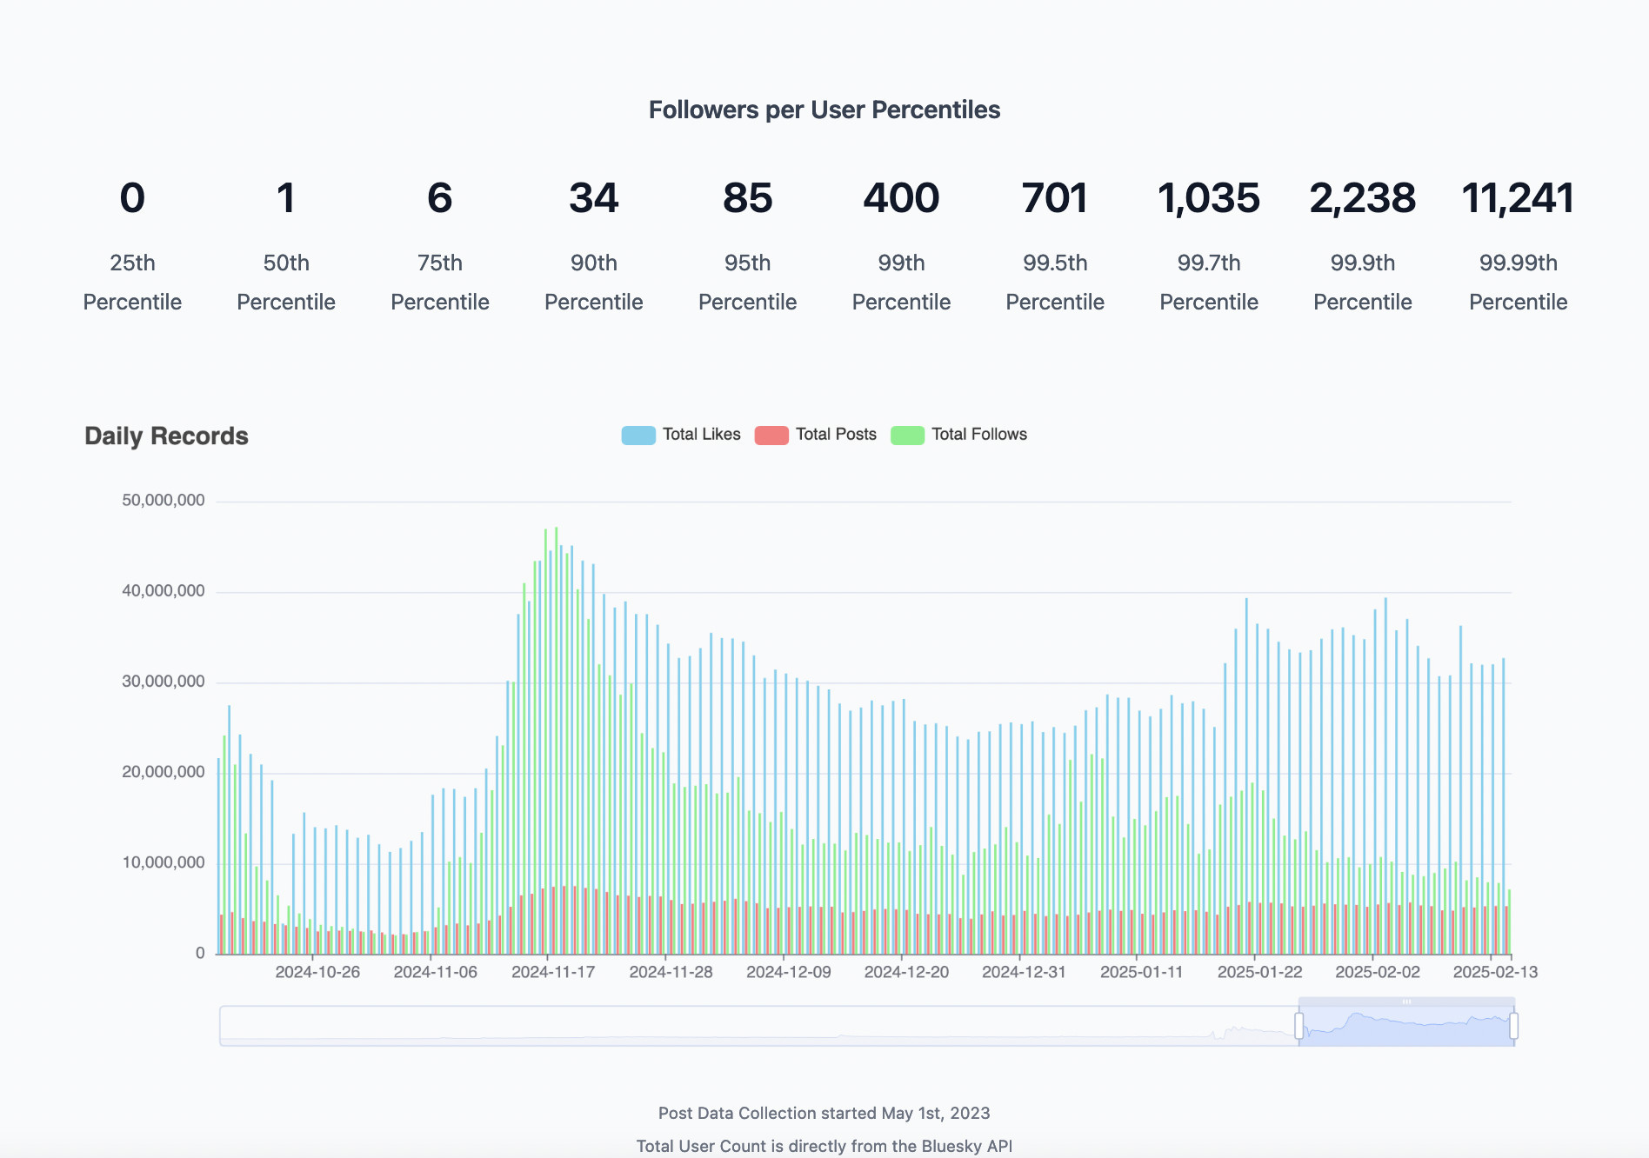
Task: Click the 75th Percentile label
Action: click(440, 283)
